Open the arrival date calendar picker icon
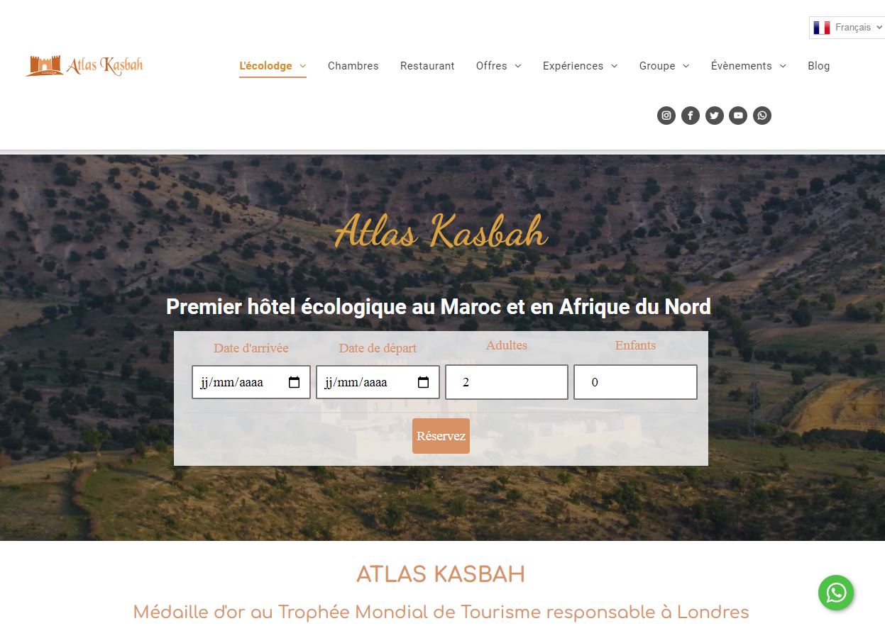This screenshot has width=885, height=643. [x=295, y=383]
